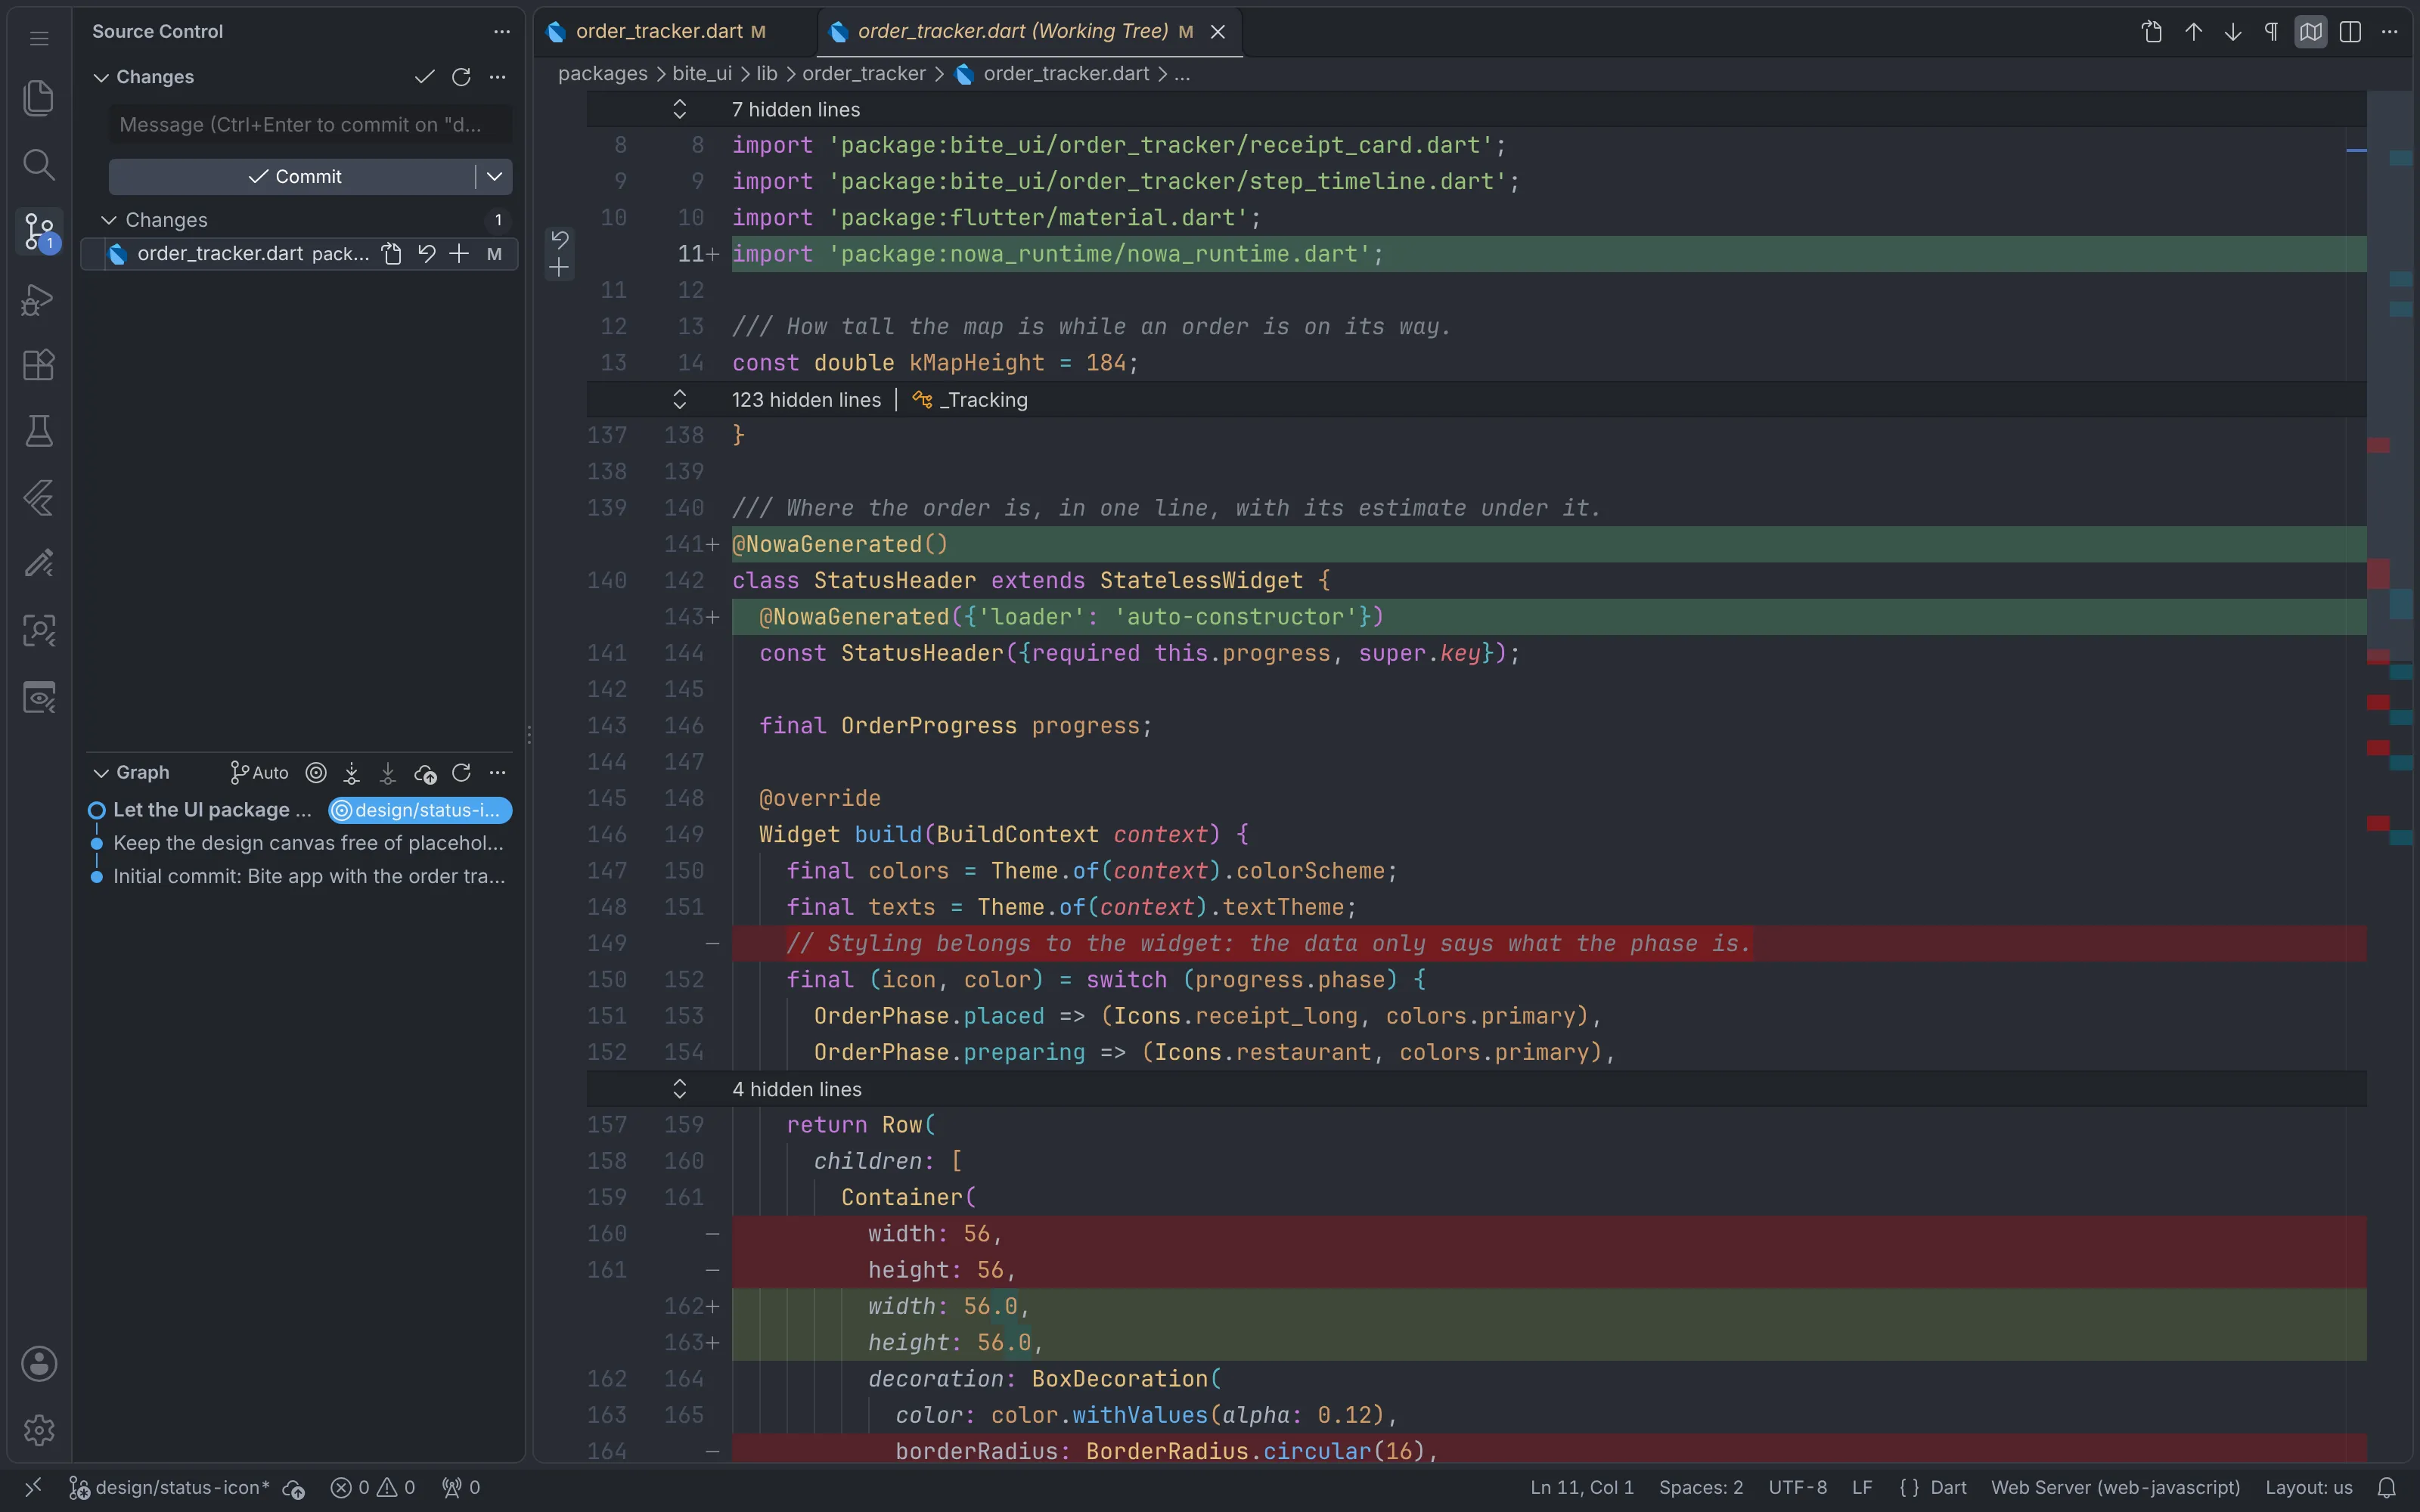2420x1512 pixels.
Task: Open Commit button dropdown arrow
Action: pyautogui.click(x=494, y=177)
